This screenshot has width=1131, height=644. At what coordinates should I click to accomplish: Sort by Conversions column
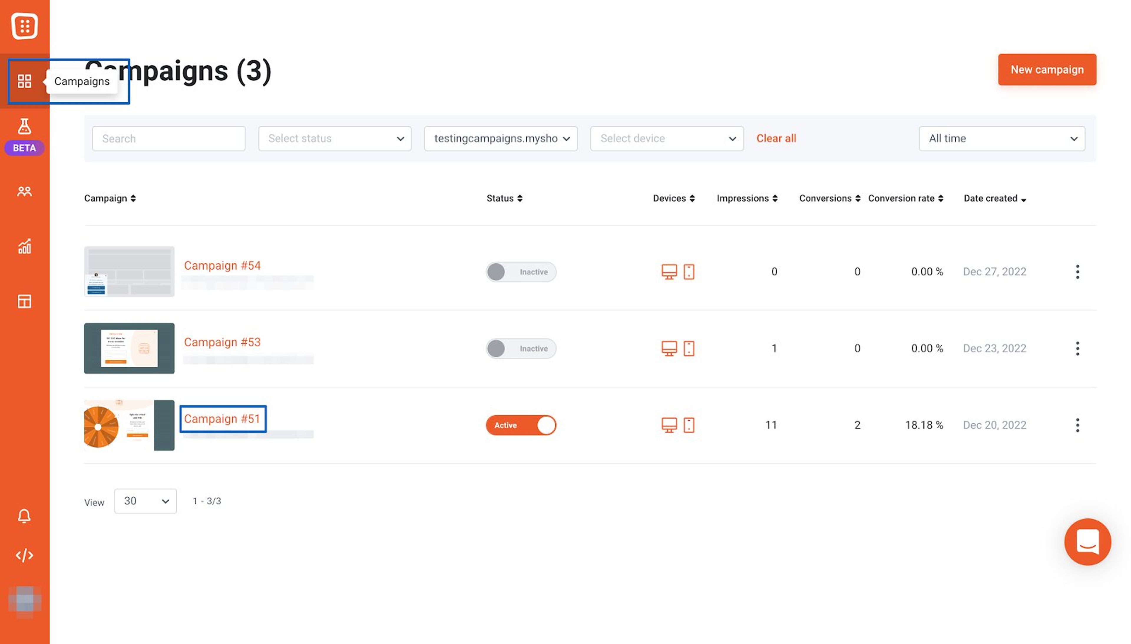[830, 198]
